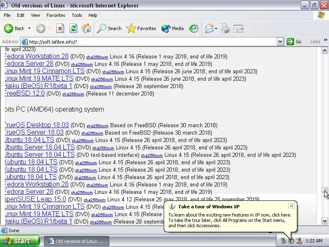Click the green Go button
The height and width of the screenshot is (247, 329).
tap(294, 42)
